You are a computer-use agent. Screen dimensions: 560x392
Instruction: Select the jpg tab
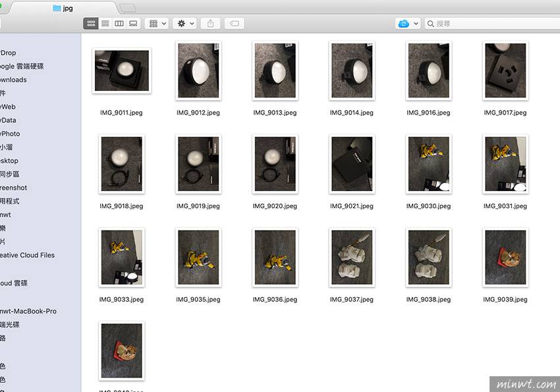(63, 9)
